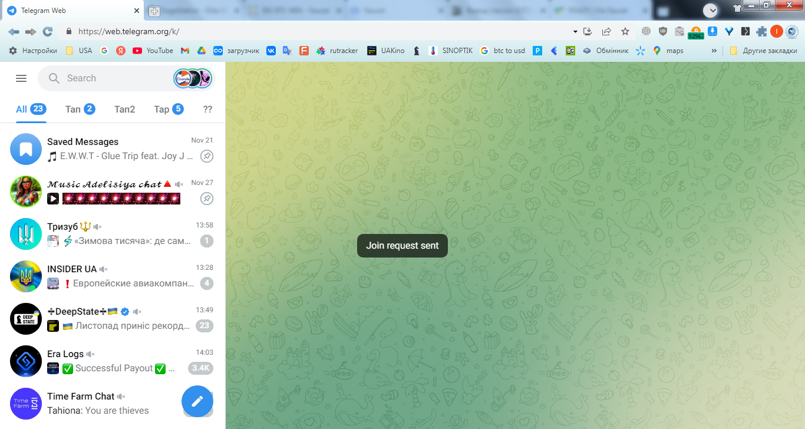The height and width of the screenshot is (429, 805).
Task: Click the Search chats field
Action: point(126,78)
